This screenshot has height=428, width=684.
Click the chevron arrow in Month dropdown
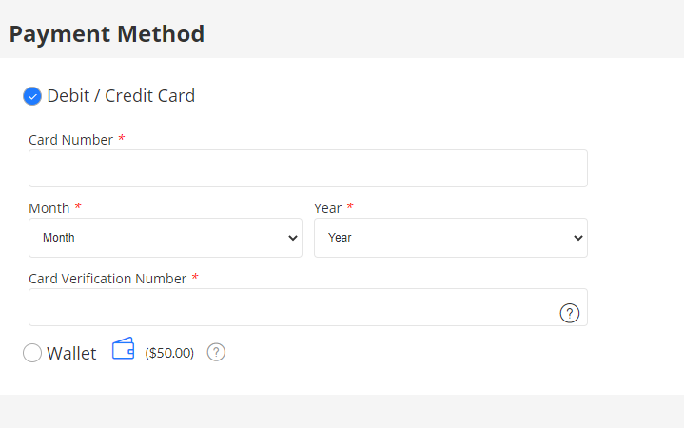click(293, 238)
